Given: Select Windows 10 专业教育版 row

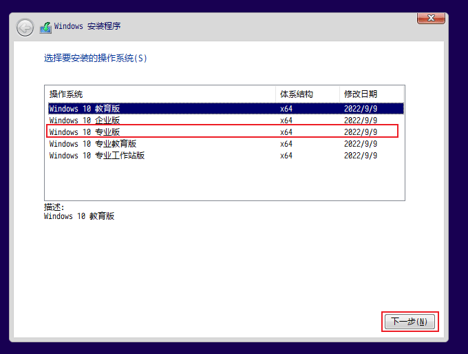Looking at the screenshot, I should pyautogui.click(x=226, y=144).
